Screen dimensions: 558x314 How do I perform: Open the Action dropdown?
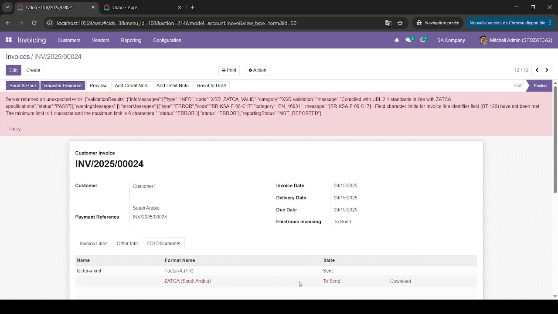[258, 70]
